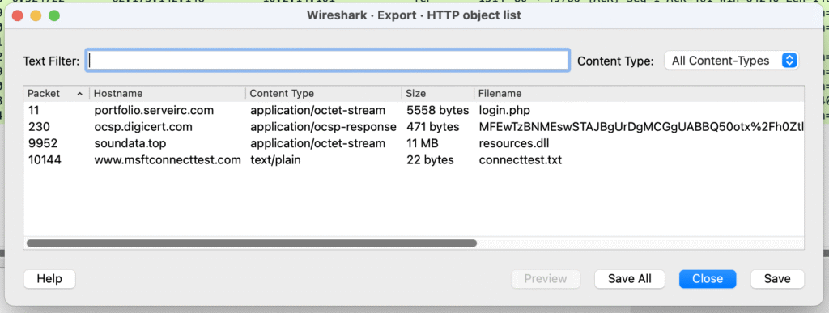
Task: Click the Save All button
Action: [629, 279]
